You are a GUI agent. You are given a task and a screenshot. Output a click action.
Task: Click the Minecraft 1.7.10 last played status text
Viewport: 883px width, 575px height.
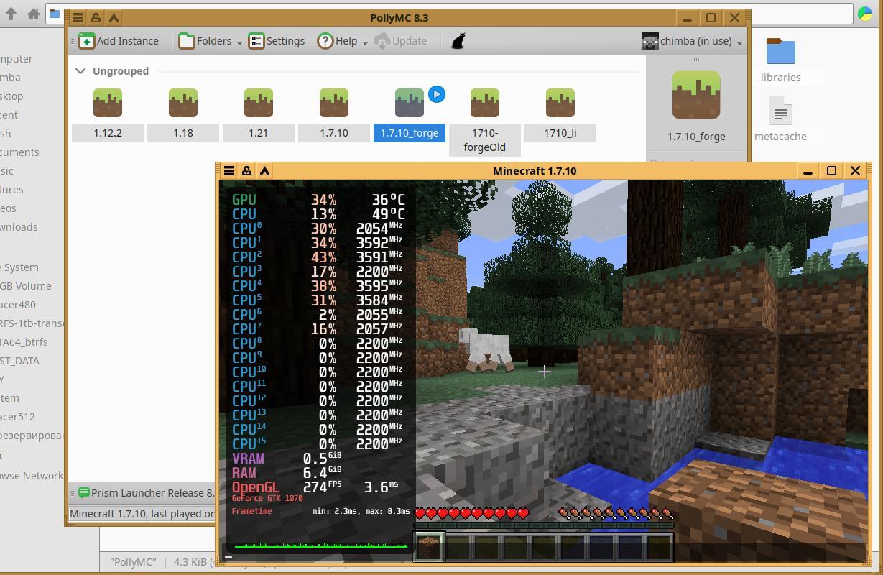point(142,514)
